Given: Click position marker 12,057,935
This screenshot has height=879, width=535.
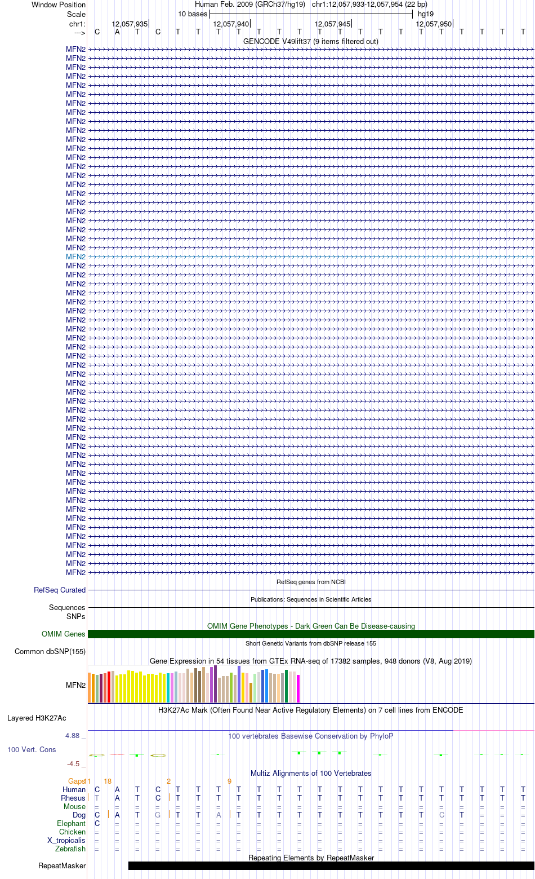Looking at the screenshot, I should pyautogui.click(x=130, y=24).
